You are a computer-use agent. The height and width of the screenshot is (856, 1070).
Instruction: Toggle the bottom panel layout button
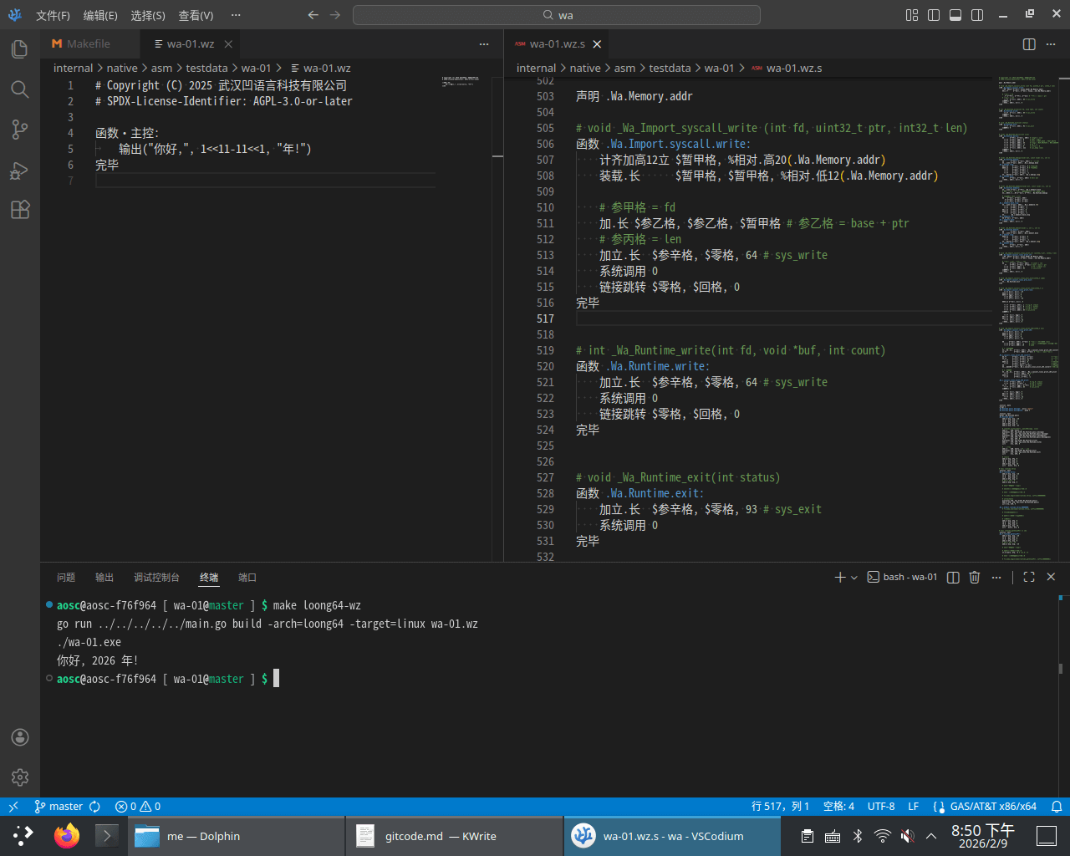[x=955, y=15]
